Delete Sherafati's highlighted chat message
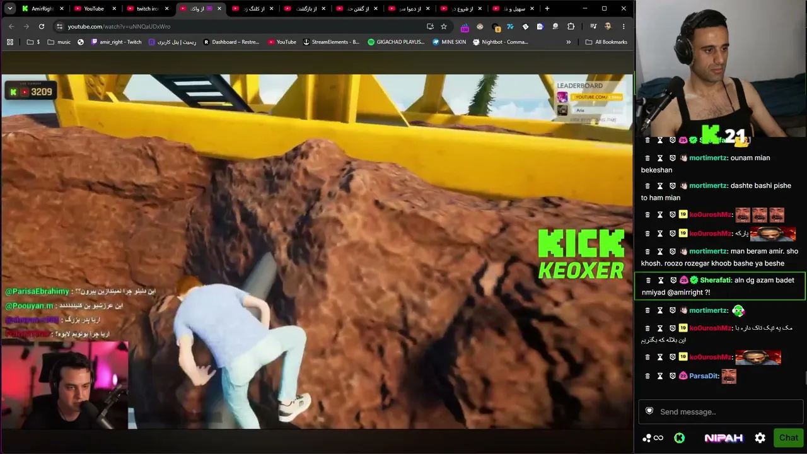This screenshot has height=454, width=807. 647,281
